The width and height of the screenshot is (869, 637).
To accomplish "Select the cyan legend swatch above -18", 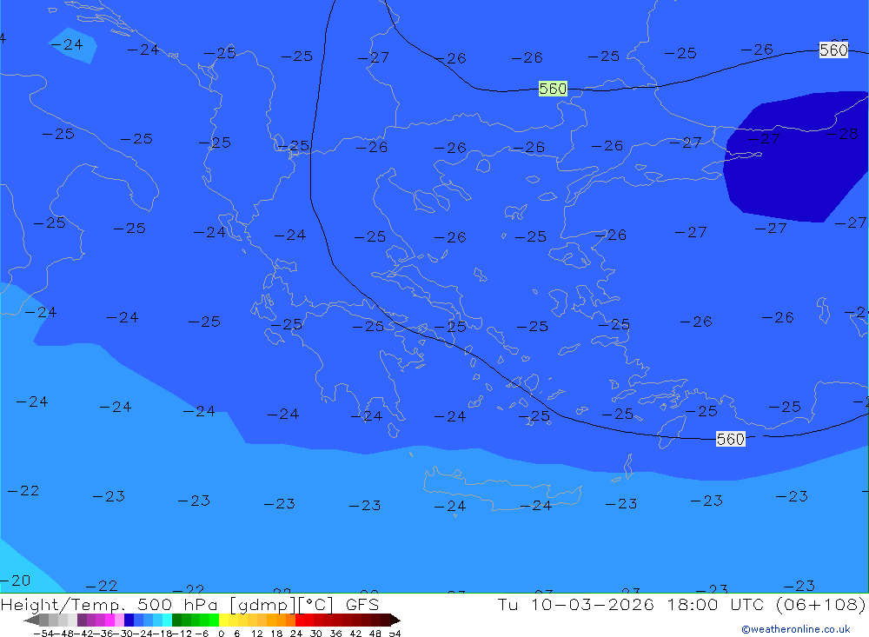I will click(167, 620).
